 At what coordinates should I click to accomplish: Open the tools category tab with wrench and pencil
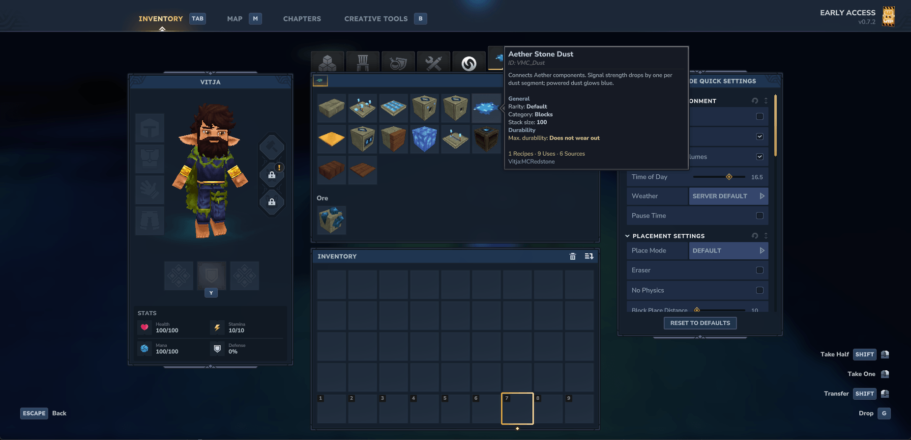[434, 62]
